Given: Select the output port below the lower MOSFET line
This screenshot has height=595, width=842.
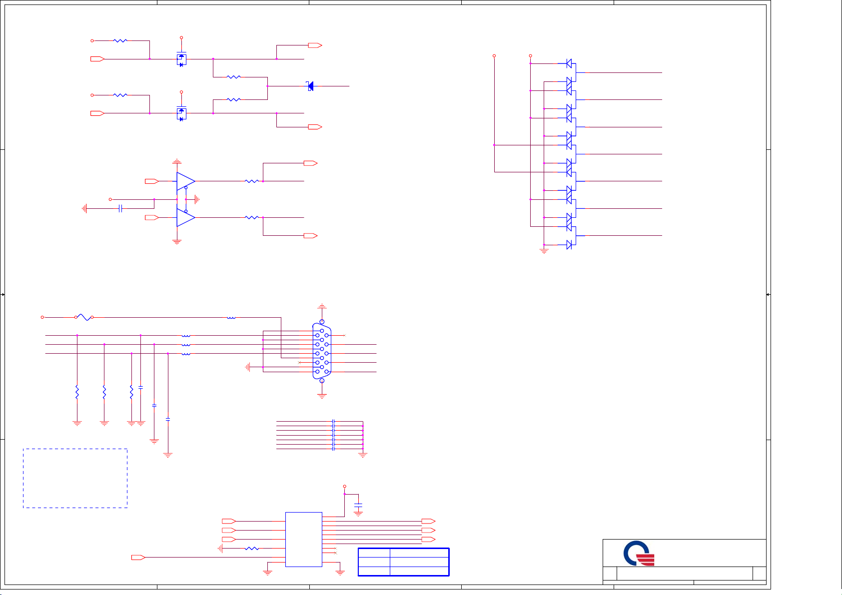Looking at the screenshot, I should tap(315, 127).
